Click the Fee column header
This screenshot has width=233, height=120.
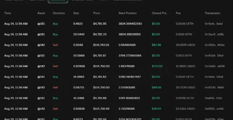pyautogui.click(x=178, y=13)
